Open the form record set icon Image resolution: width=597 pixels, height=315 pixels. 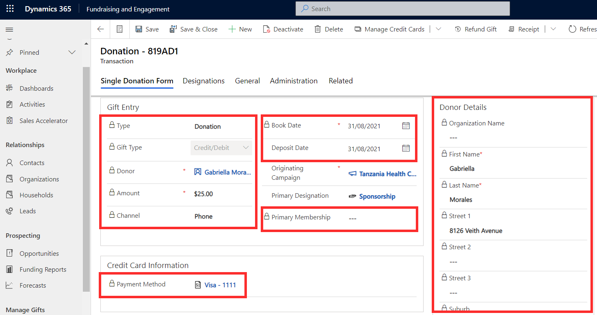120,29
